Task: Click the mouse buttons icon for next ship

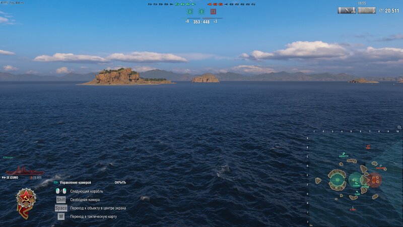Action: (61, 191)
